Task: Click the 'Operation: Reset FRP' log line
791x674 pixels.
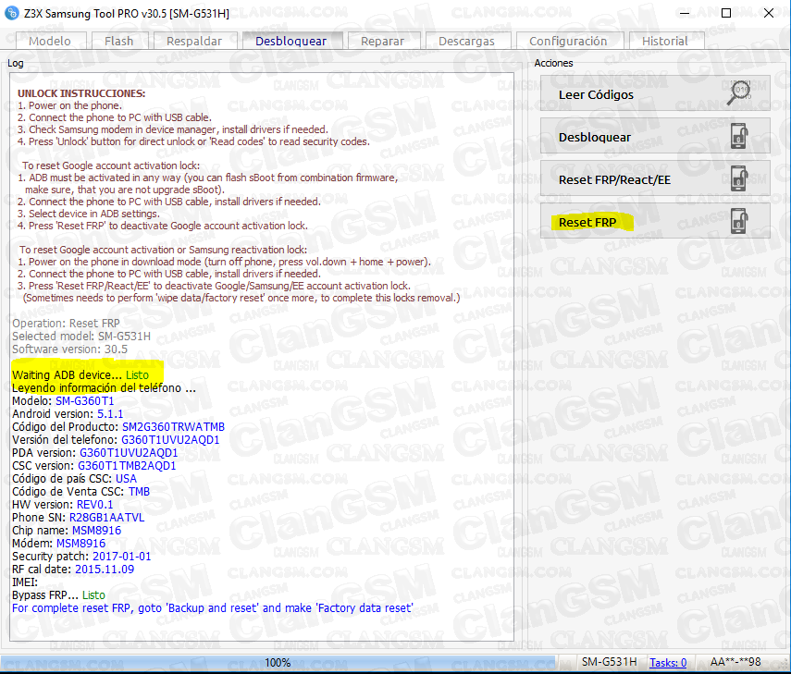Action: click(66, 324)
